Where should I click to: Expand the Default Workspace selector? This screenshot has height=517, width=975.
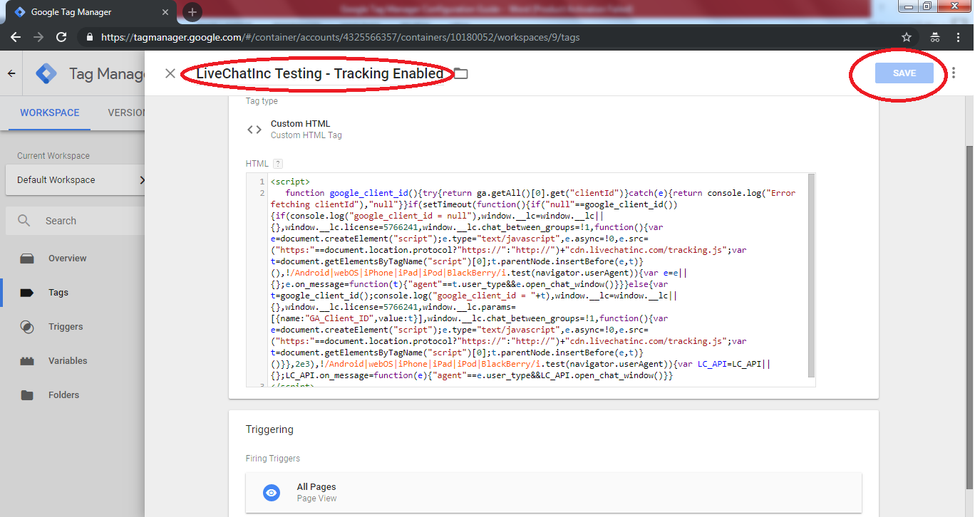click(75, 180)
